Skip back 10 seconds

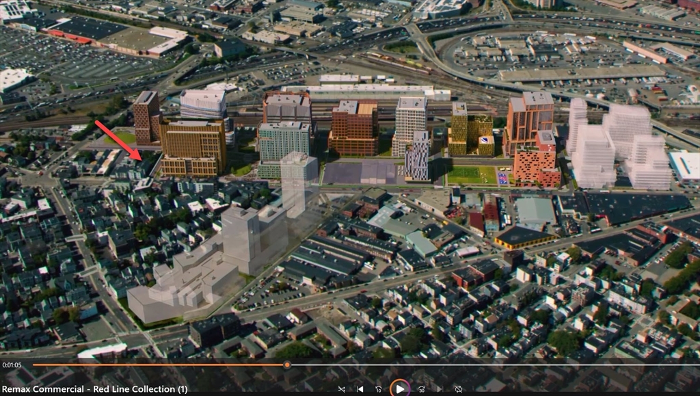tap(379, 389)
